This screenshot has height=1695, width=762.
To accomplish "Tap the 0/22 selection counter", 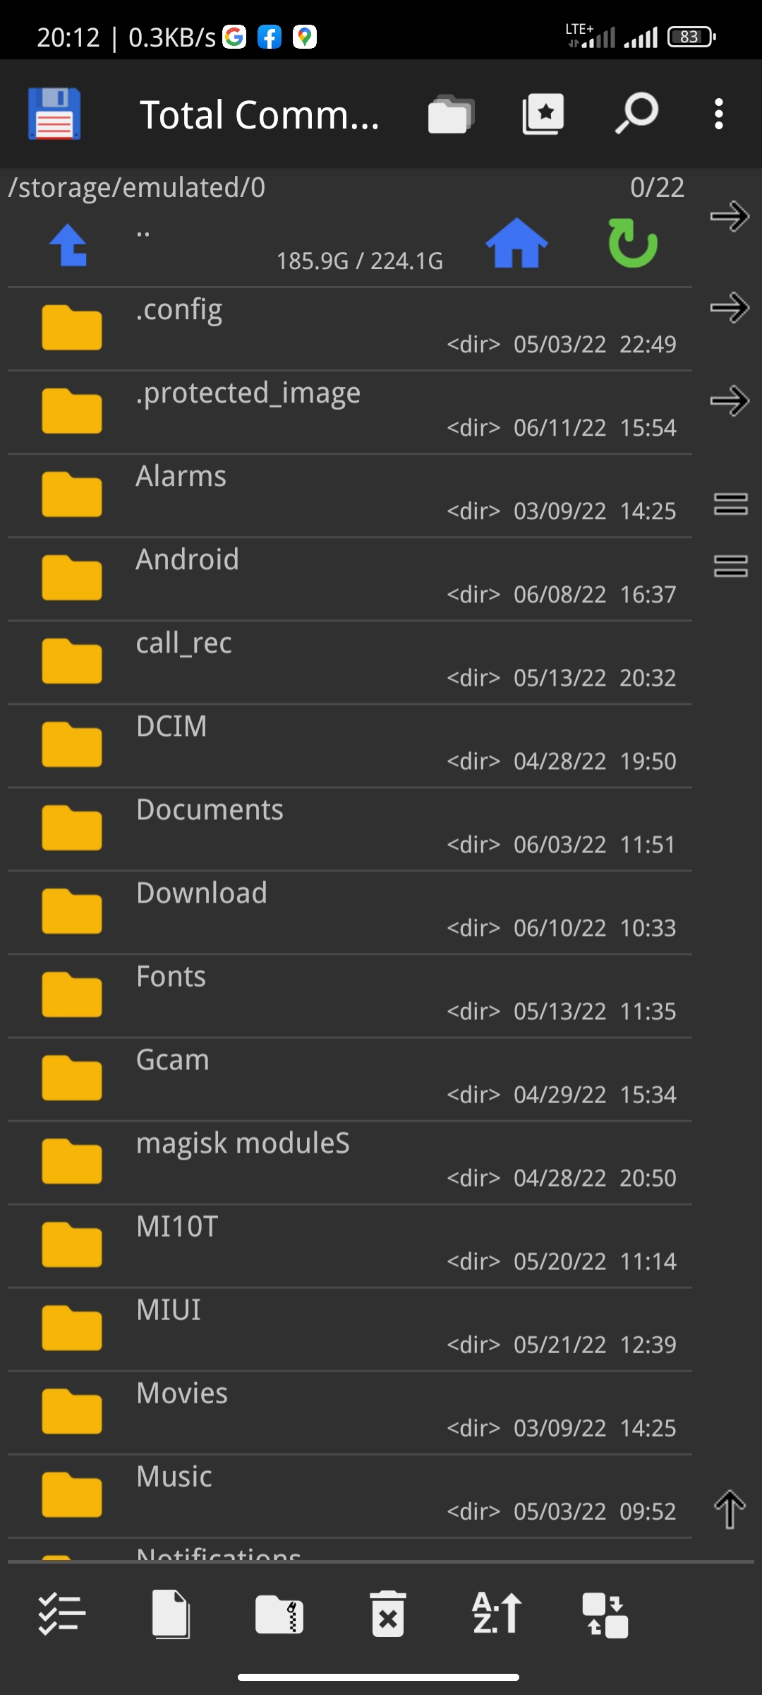I will 657,187.
